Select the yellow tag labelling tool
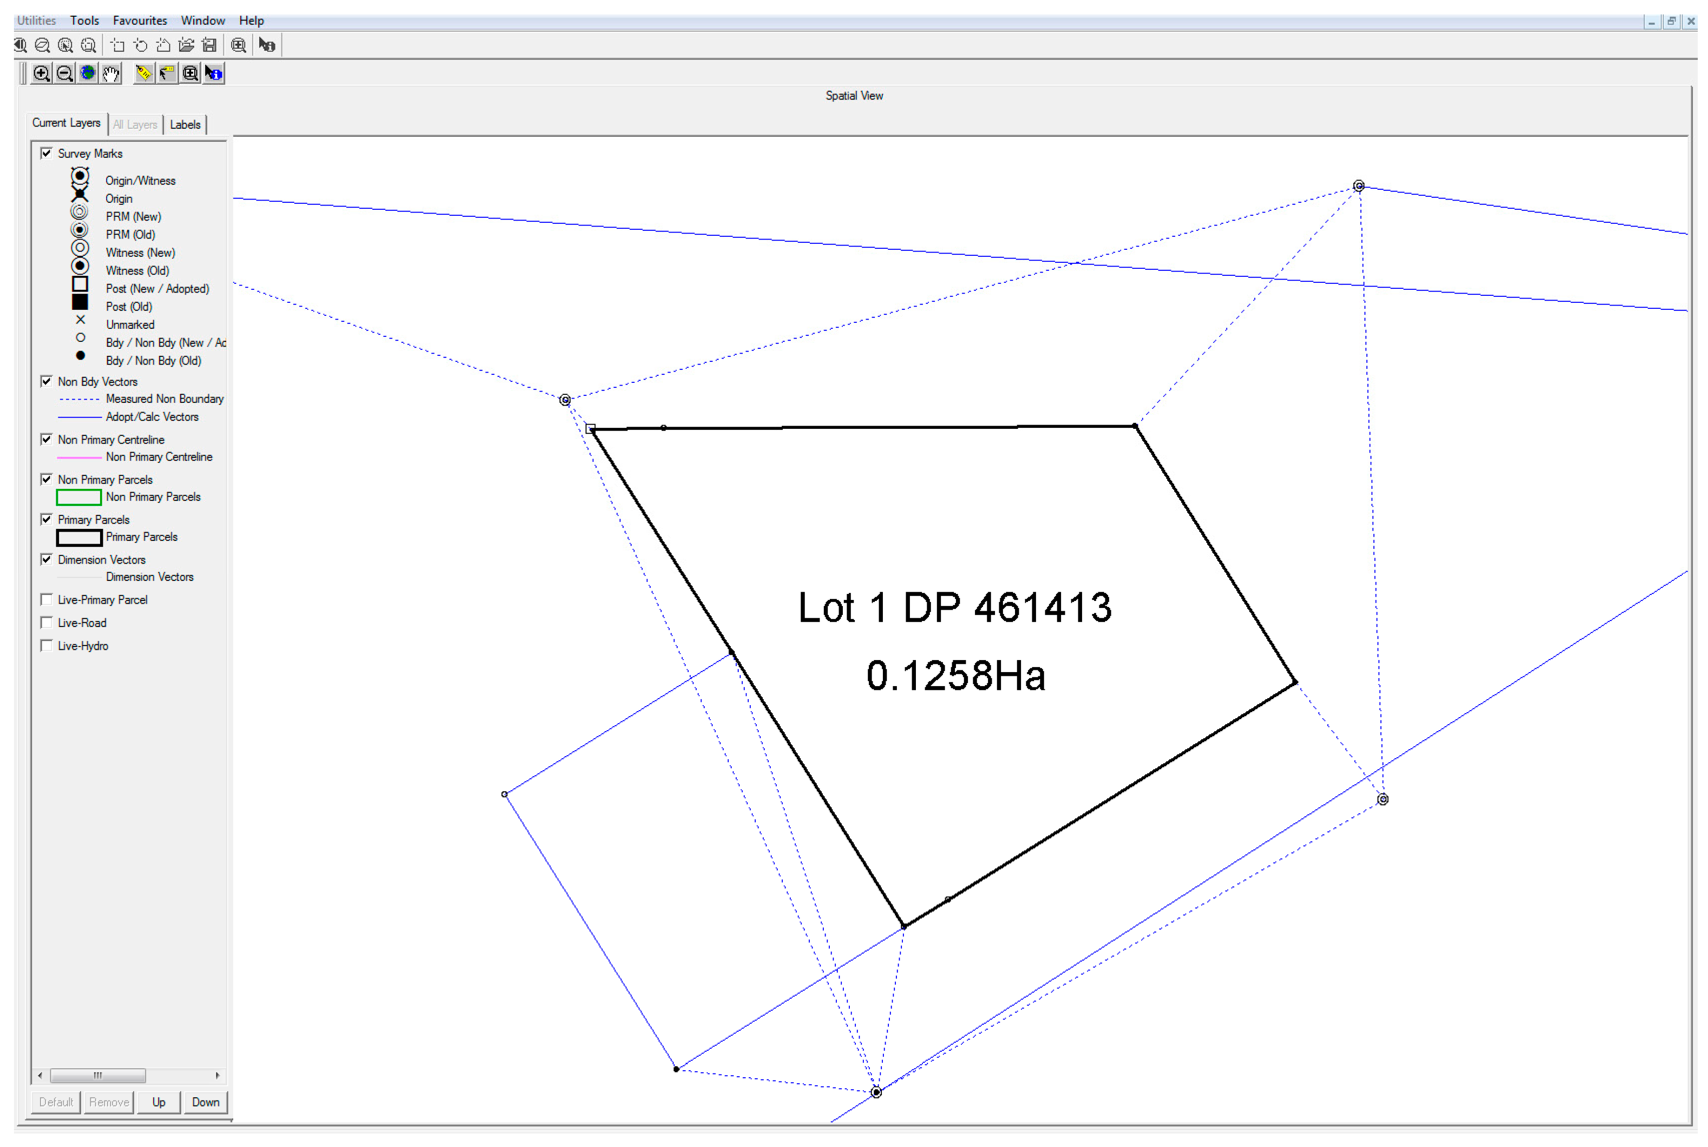Screen dimensions: 1708x1147 click(x=143, y=73)
